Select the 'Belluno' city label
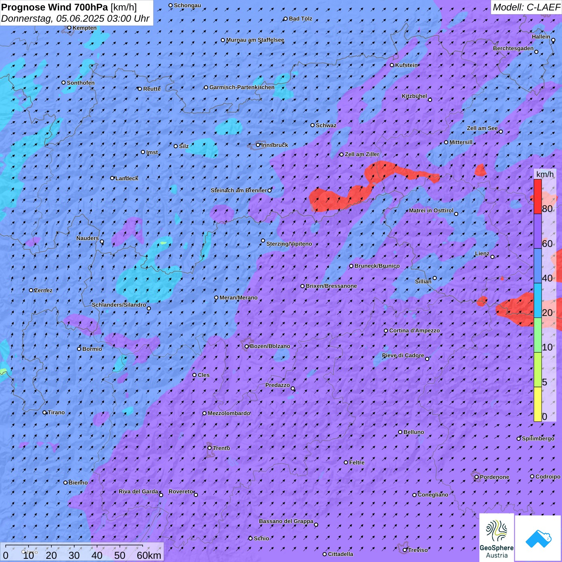This screenshot has height=562, width=562. pyautogui.click(x=413, y=432)
